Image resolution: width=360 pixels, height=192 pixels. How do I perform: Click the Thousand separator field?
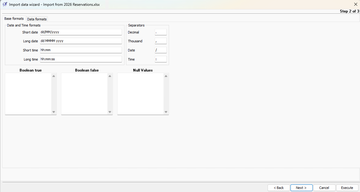point(160,41)
